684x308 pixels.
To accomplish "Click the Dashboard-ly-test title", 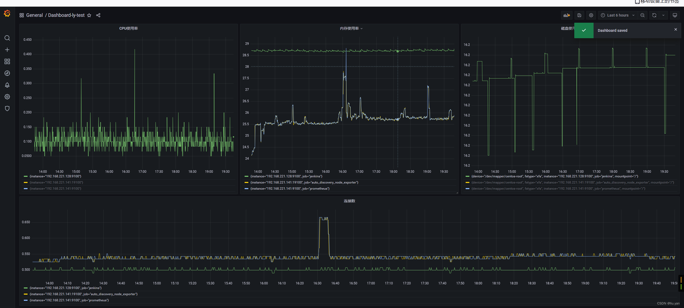I will tap(66, 15).
